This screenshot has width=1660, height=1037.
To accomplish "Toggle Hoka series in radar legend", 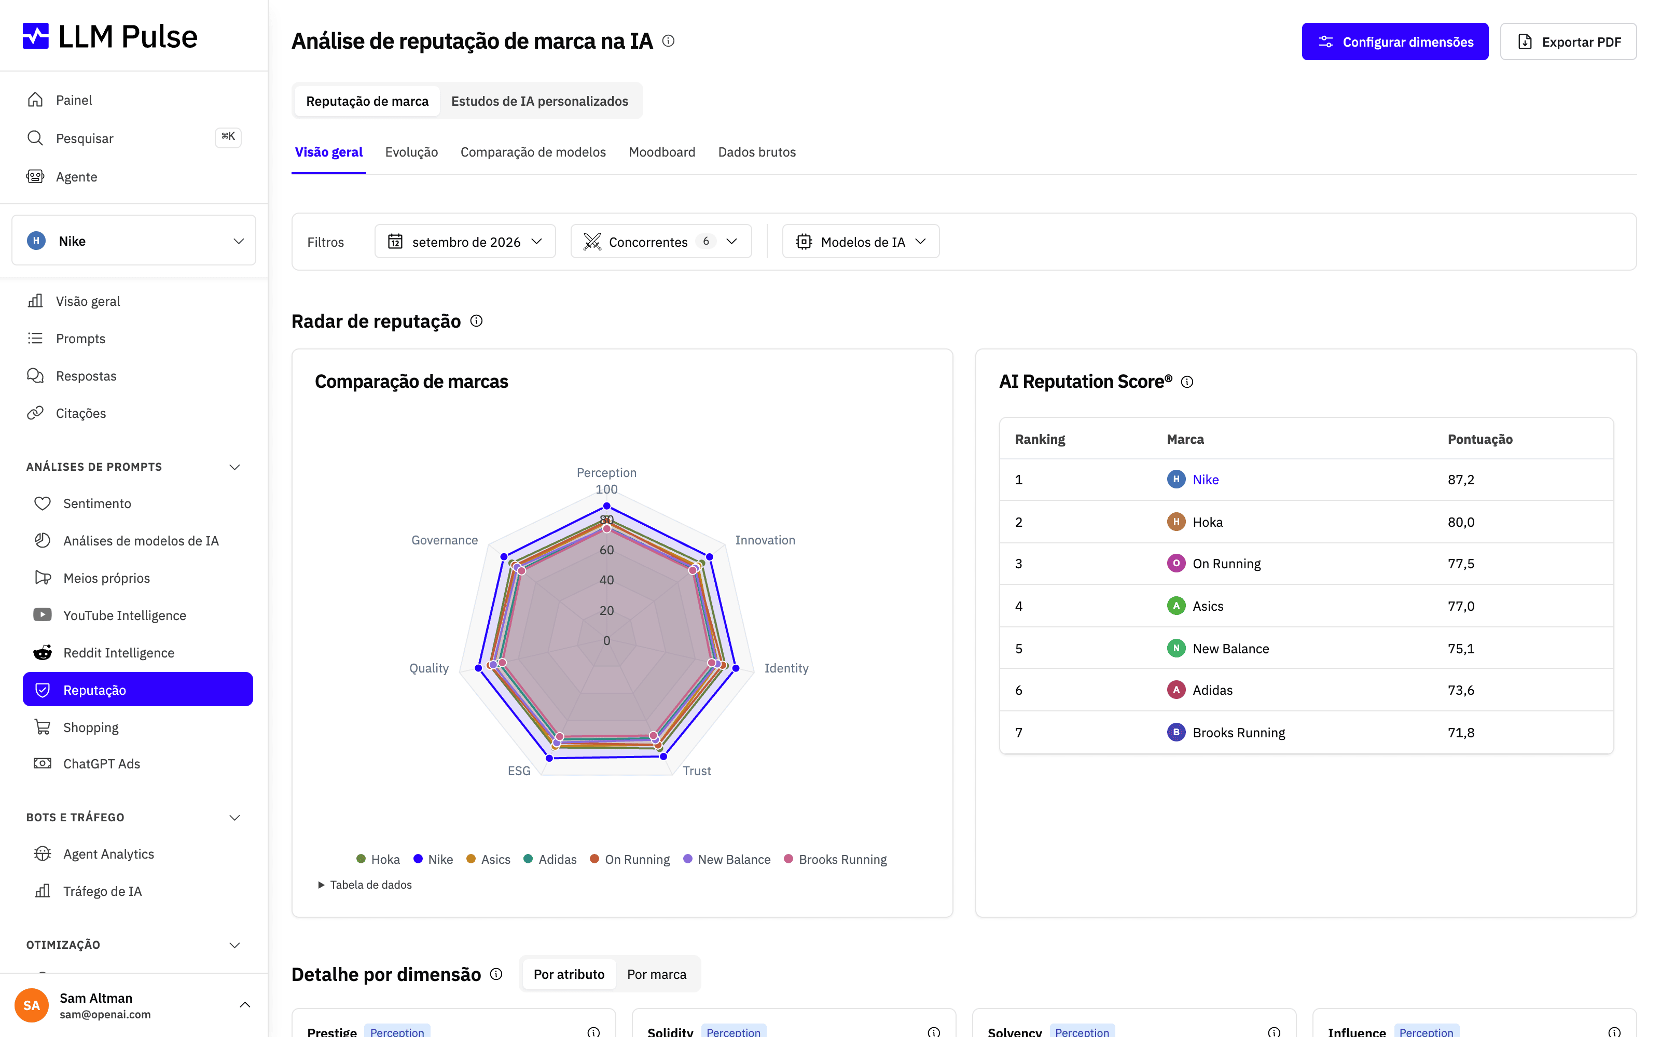I will 378,859.
